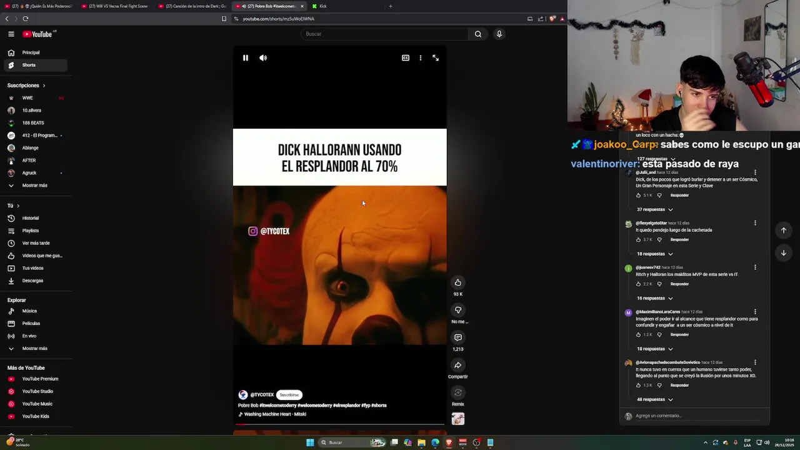Expand the Short to fullscreen

[x=436, y=57]
